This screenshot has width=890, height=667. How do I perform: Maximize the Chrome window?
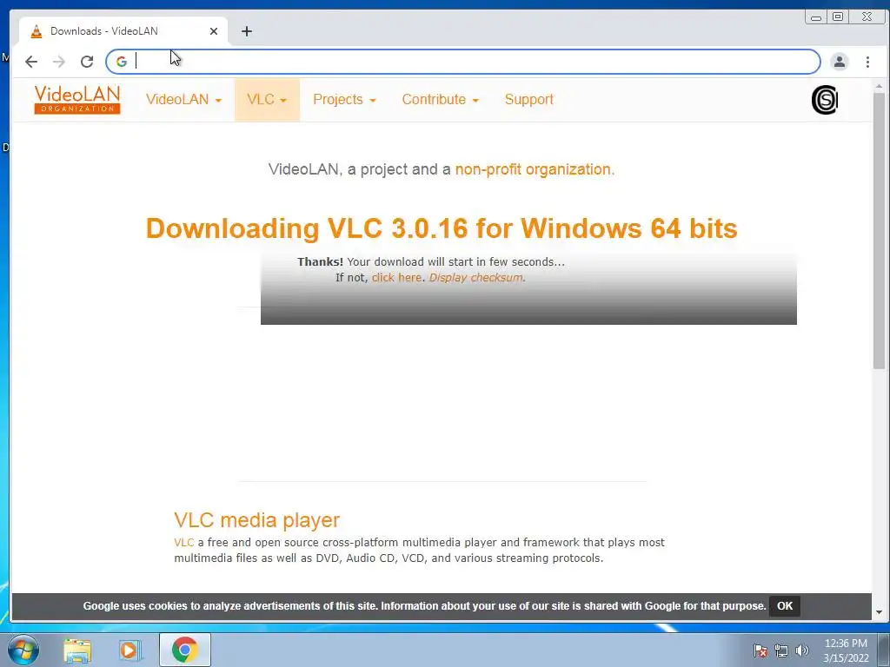pos(837,17)
